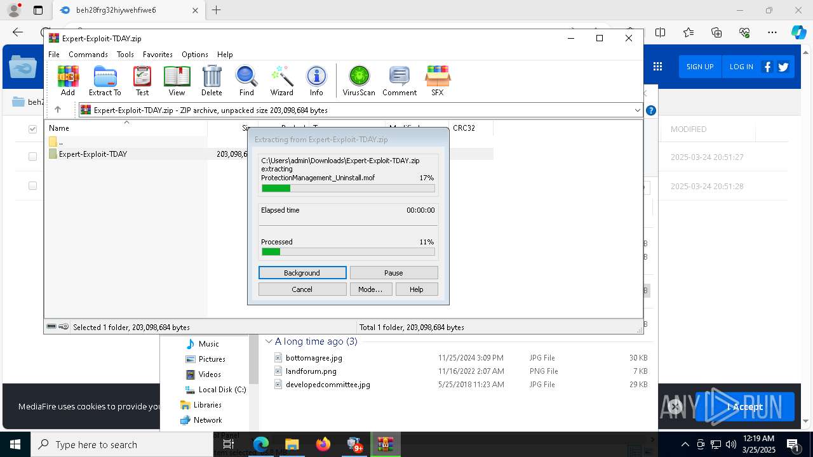Open the Find tool

click(x=246, y=81)
